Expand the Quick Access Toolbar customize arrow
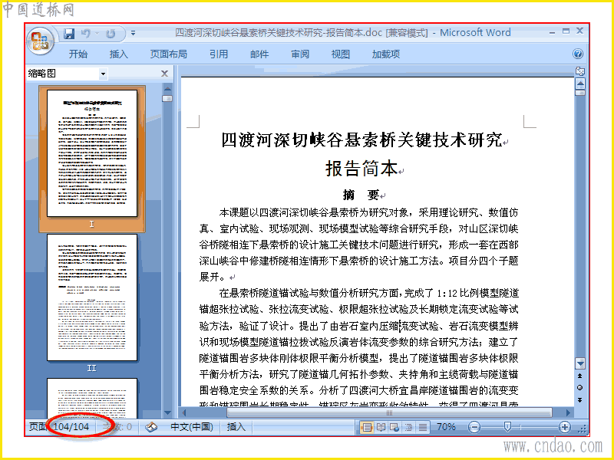The width and height of the screenshot is (614, 460). click(x=133, y=34)
